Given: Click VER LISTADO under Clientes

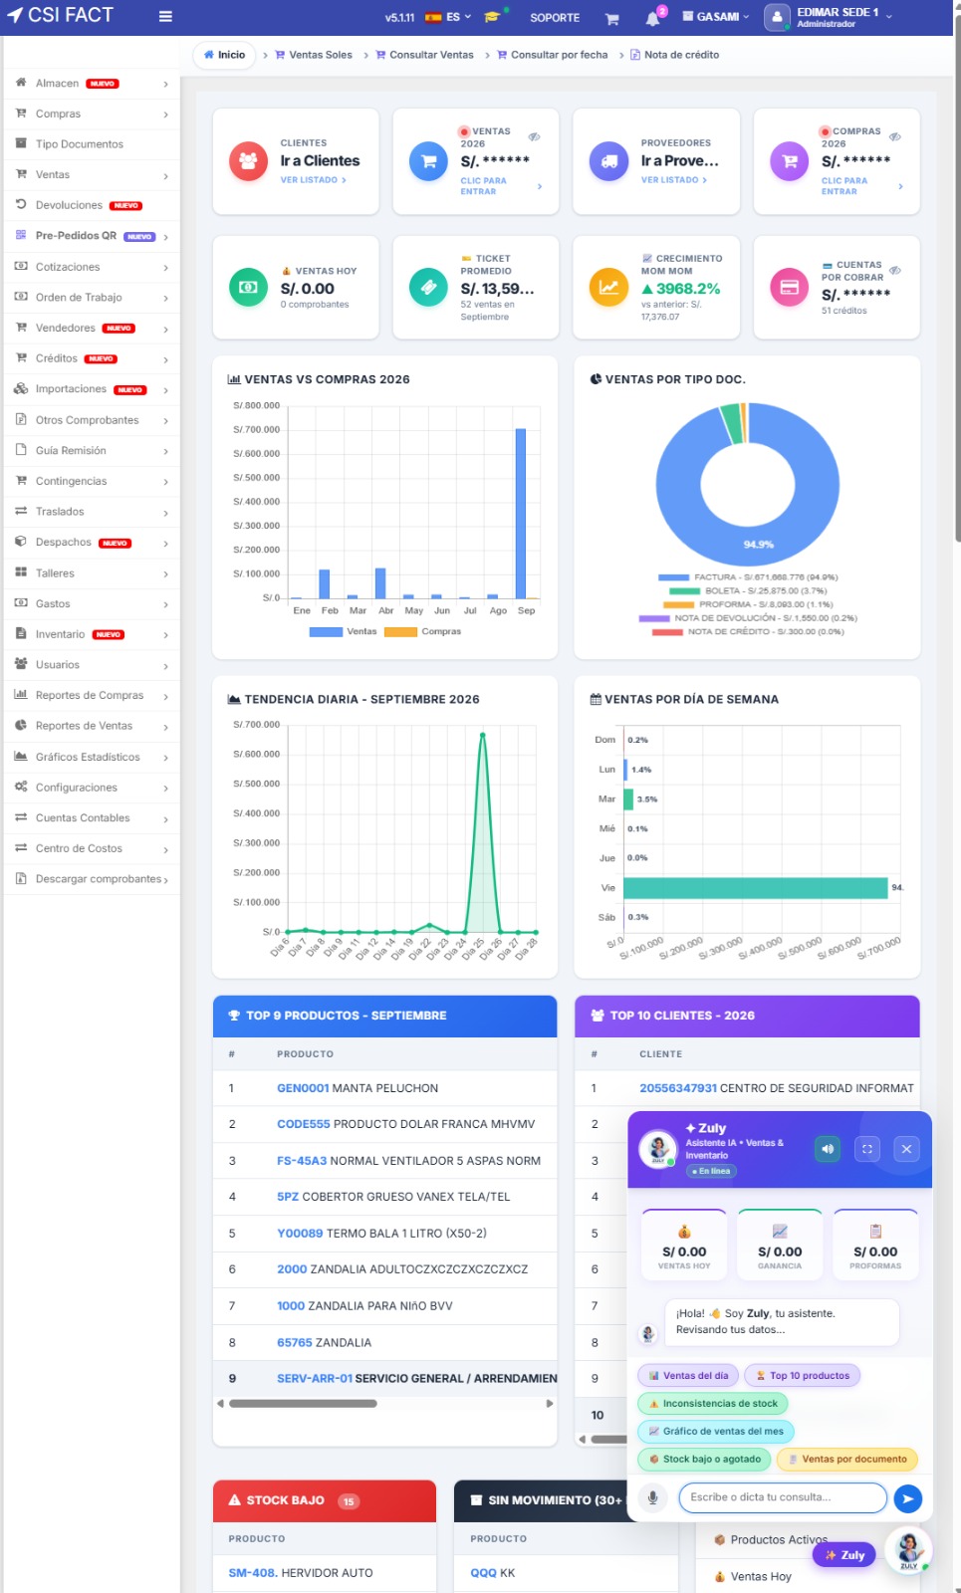Looking at the screenshot, I should 313,180.
